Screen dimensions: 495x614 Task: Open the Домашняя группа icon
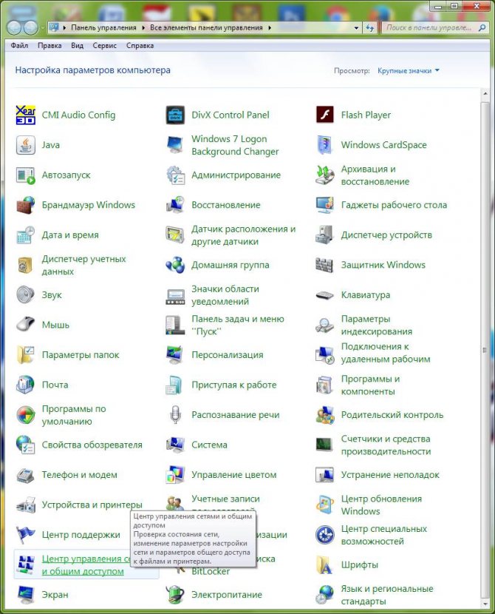pyautogui.click(x=175, y=265)
